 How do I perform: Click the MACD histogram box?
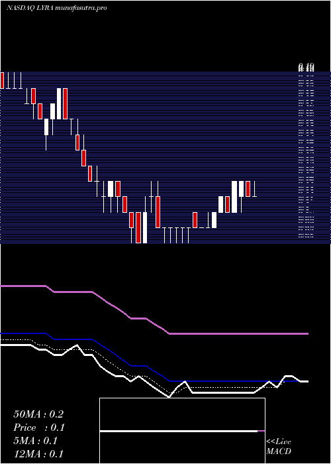pyautogui.click(x=182, y=431)
